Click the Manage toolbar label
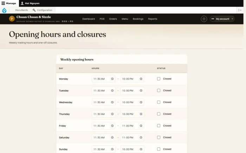The height and width of the screenshot is (153, 246). pos(11,3)
